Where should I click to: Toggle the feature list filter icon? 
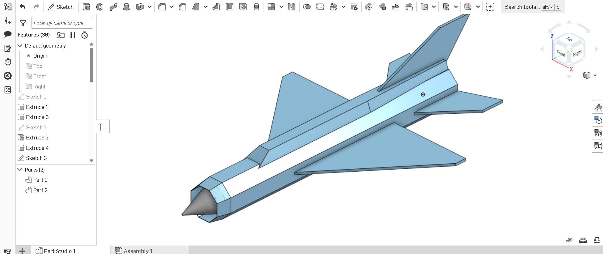[23, 23]
